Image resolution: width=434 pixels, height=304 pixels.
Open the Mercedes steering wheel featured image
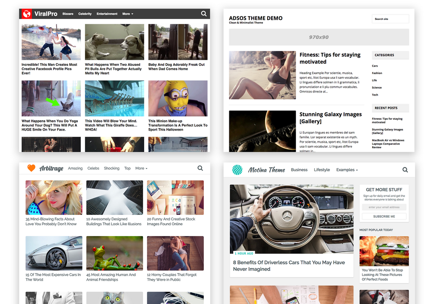291,219
